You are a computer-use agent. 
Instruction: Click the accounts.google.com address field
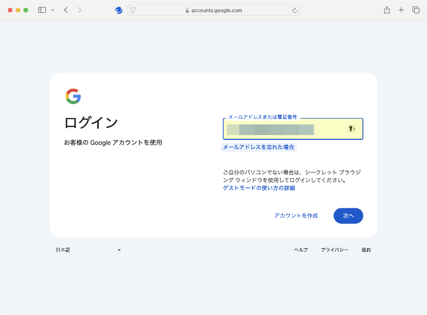click(x=213, y=10)
